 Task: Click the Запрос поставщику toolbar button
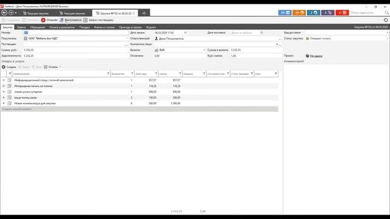pos(98,20)
